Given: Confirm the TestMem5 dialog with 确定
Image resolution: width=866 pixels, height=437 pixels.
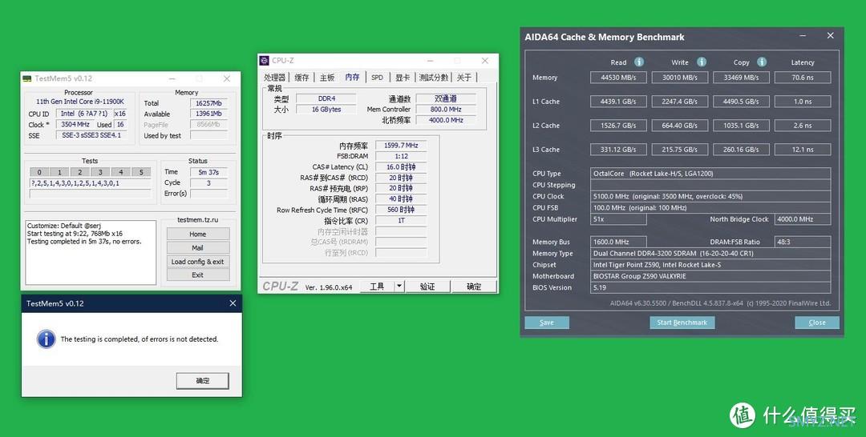Looking at the screenshot, I should pyautogui.click(x=203, y=381).
